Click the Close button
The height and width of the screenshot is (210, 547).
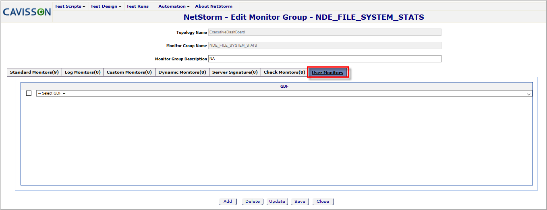pyautogui.click(x=323, y=202)
